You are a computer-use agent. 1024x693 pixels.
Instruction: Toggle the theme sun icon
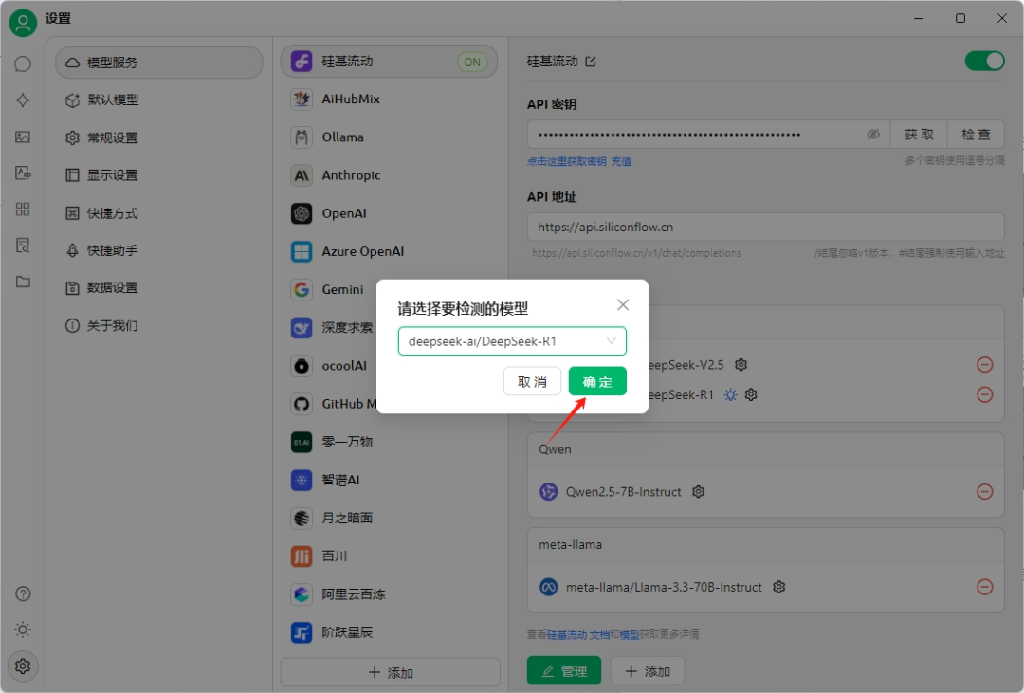[23, 629]
